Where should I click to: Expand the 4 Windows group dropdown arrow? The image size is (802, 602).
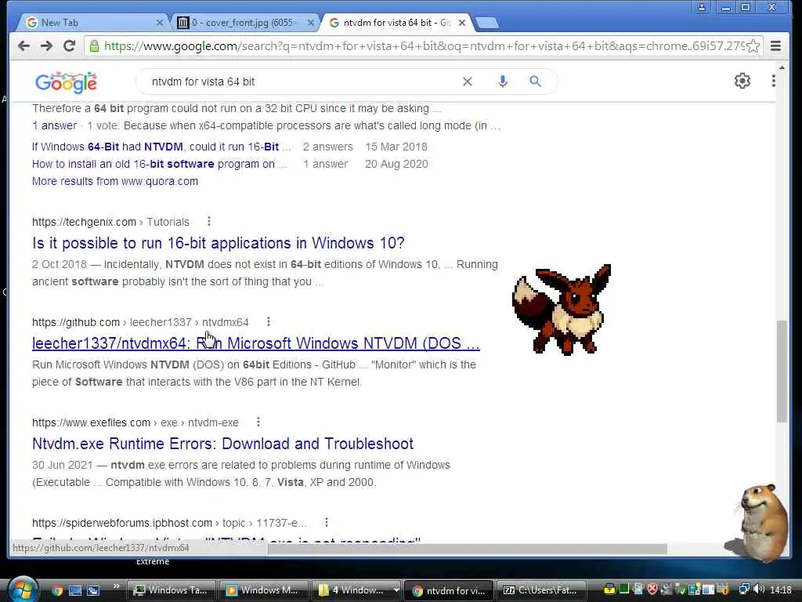[x=396, y=590]
